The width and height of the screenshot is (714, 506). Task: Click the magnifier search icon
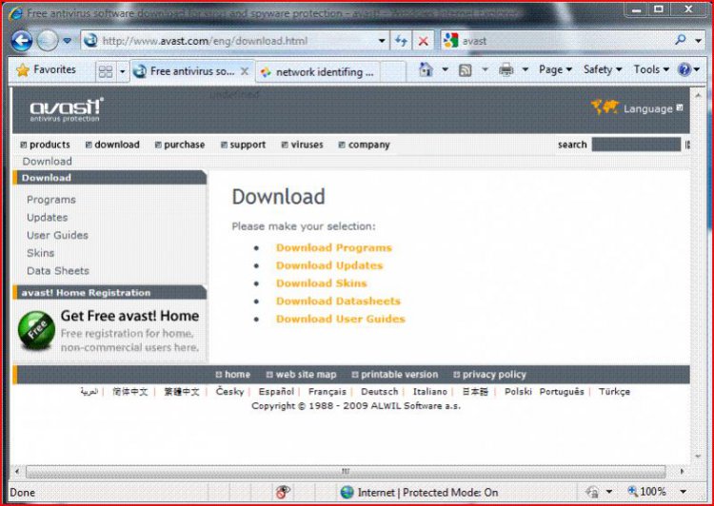tap(681, 41)
